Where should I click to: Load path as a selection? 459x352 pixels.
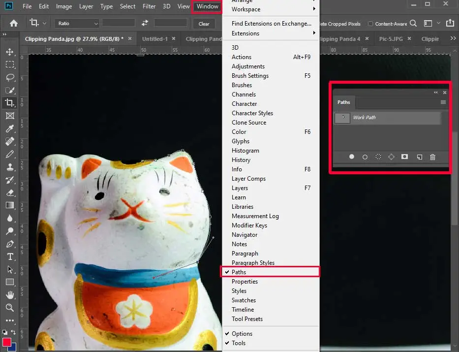pyautogui.click(x=378, y=157)
